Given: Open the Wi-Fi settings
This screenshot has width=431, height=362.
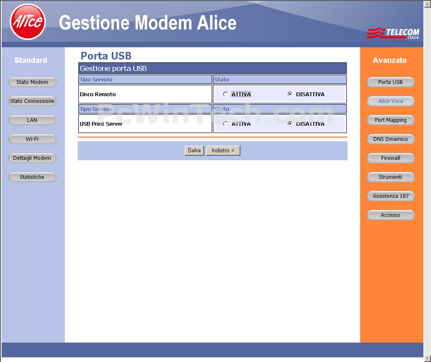Looking at the screenshot, I should click(32, 139).
